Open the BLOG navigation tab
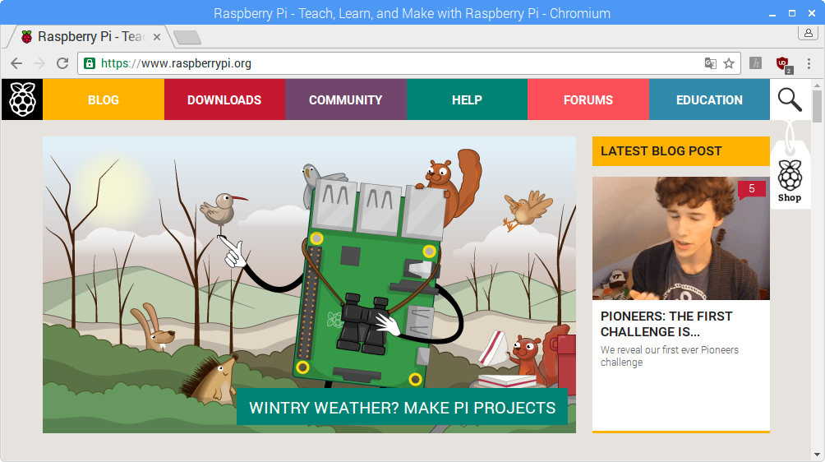 click(104, 99)
